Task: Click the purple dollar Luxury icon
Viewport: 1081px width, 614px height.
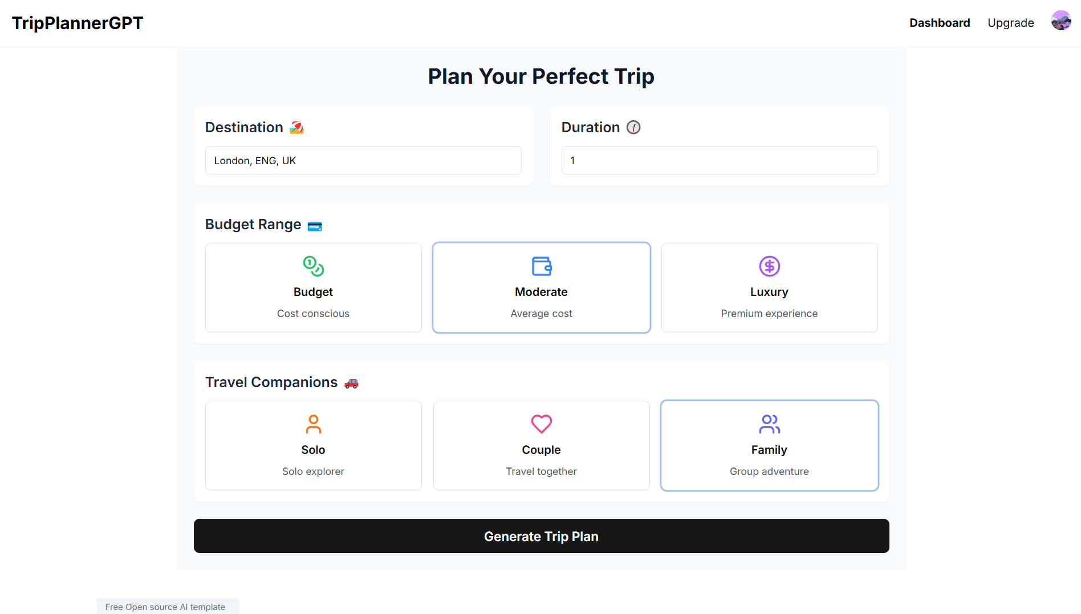Action: coord(769,266)
